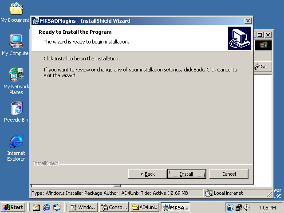Click the installer icon in the wizard title bar
Screen dimensions: 284x213
[x=36, y=21]
